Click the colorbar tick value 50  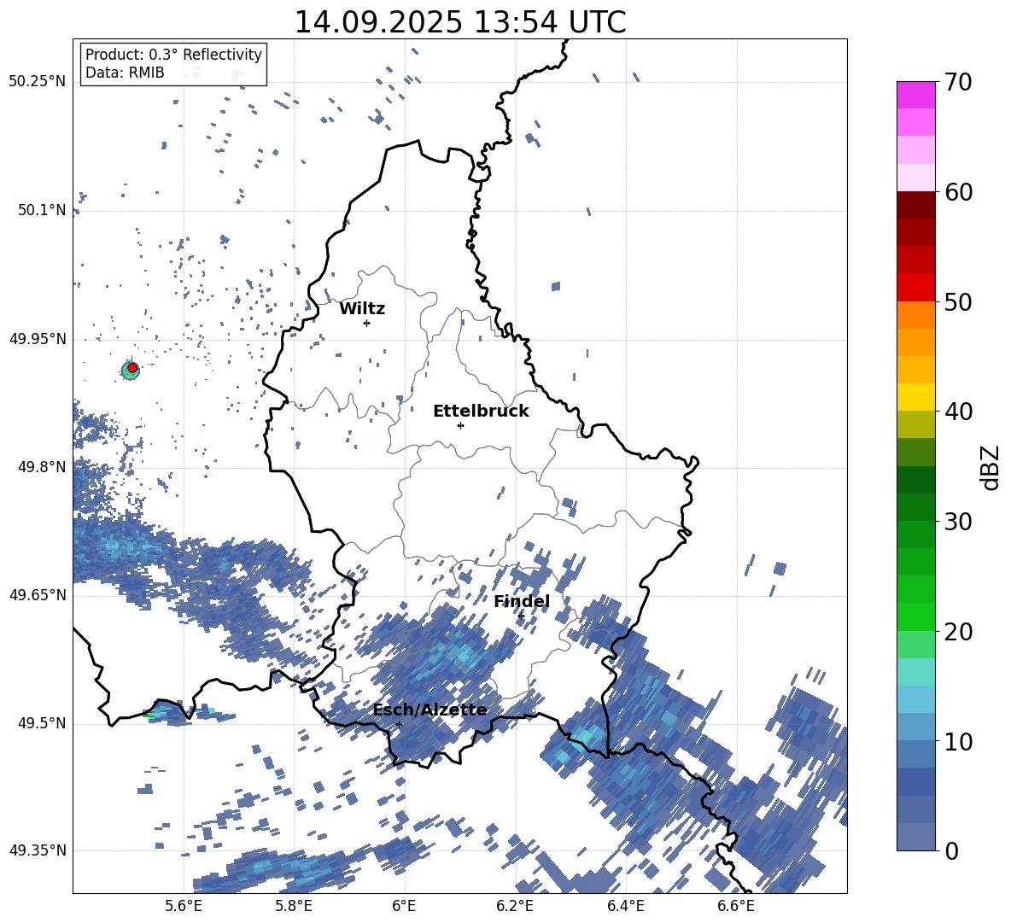[959, 302]
